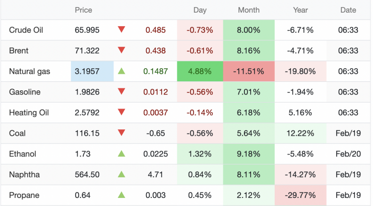Click the Year column header
The width and height of the screenshot is (373, 206).
pyautogui.click(x=300, y=10)
